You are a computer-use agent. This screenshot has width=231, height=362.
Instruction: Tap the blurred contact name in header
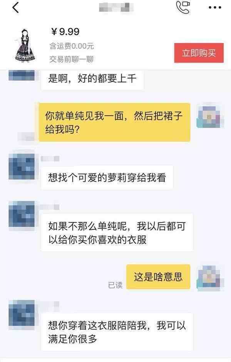pos(116,7)
